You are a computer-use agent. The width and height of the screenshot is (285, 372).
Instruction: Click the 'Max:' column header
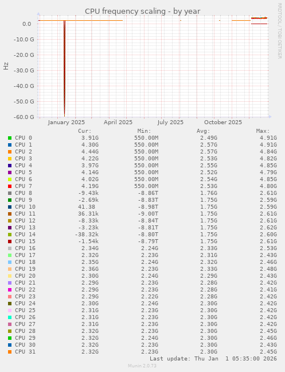[x=263, y=131]
